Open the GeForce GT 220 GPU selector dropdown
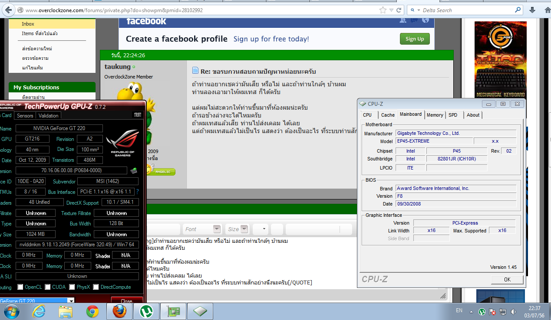The image size is (551, 320). 71,300
